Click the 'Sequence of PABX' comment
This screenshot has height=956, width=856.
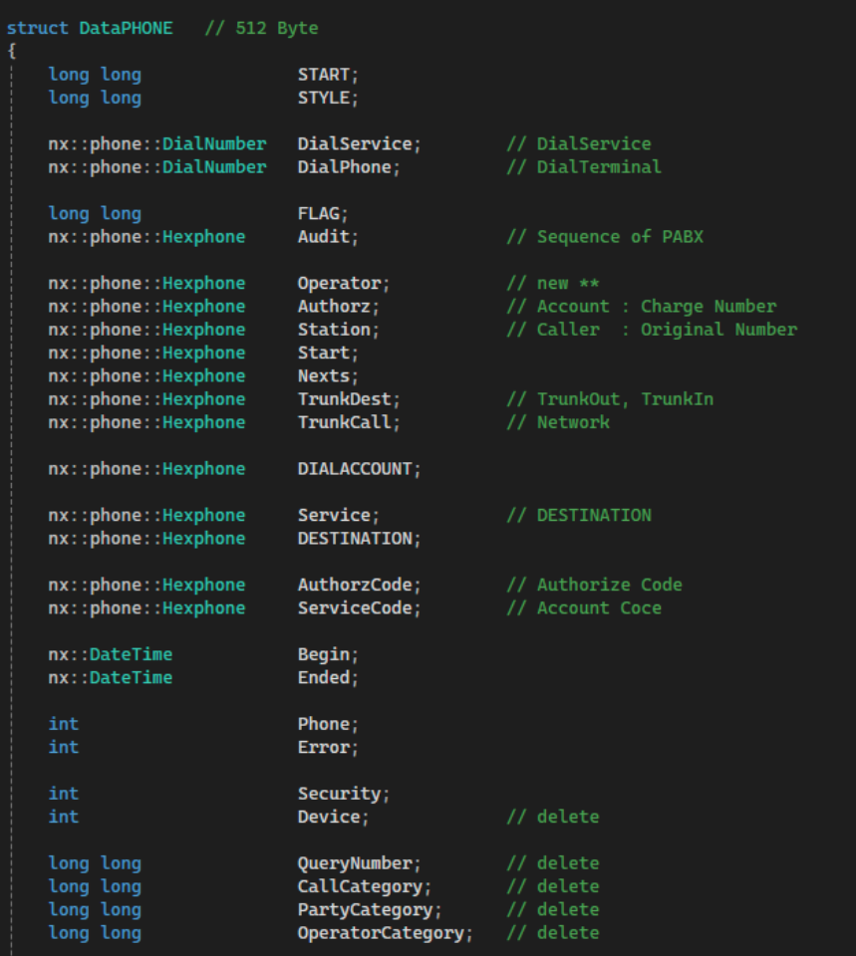(x=608, y=237)
